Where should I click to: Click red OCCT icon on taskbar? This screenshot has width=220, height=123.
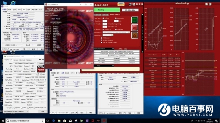tap(104, 121)
